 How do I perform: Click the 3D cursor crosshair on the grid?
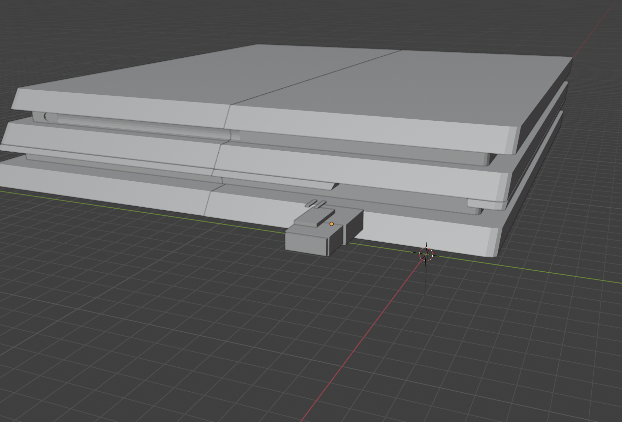pyautogui.click(x=426, y=254)
